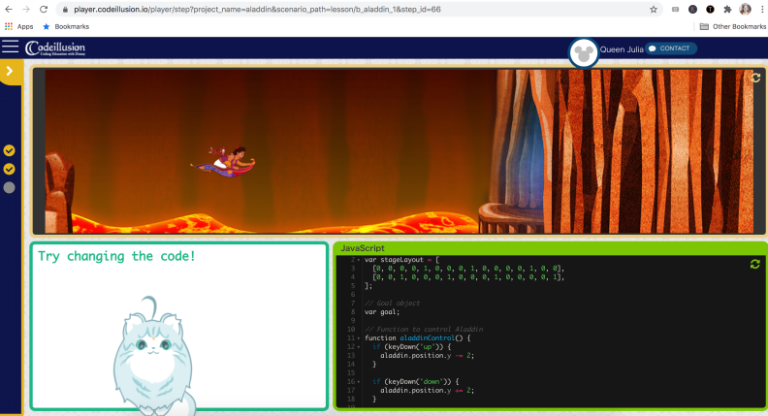Restart the game stage with reload icon
Viewport: 768px width, 416px height.
(x=755, y=78)
